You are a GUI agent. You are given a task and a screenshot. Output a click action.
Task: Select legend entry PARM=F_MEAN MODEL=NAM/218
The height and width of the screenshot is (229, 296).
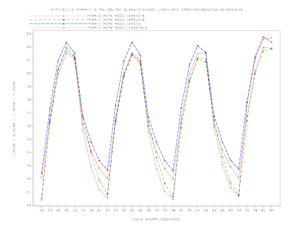coord(116,20)
